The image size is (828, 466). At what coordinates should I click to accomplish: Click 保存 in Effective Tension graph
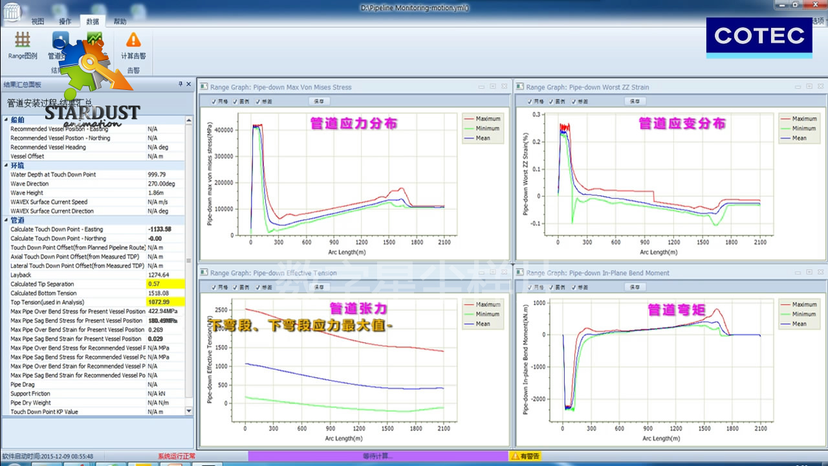click(x=318, y=287)
